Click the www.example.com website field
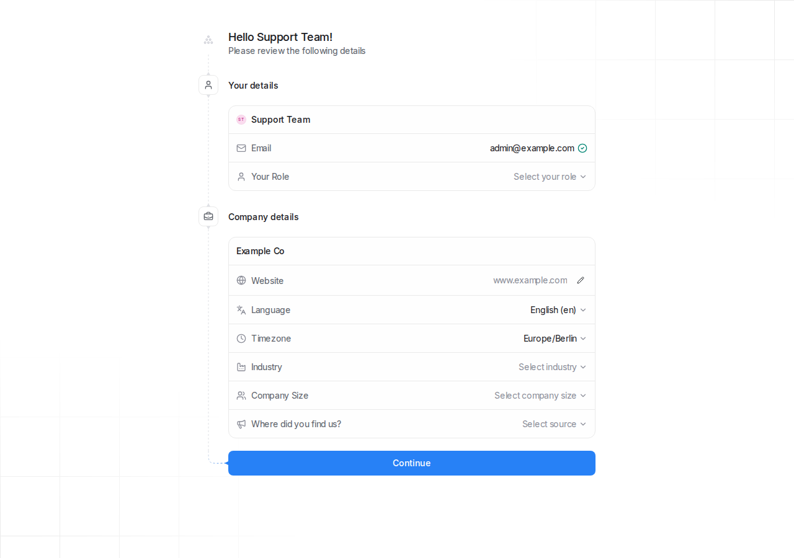 click(530, 280)
